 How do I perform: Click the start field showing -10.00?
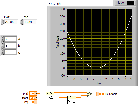coord(11,22)
